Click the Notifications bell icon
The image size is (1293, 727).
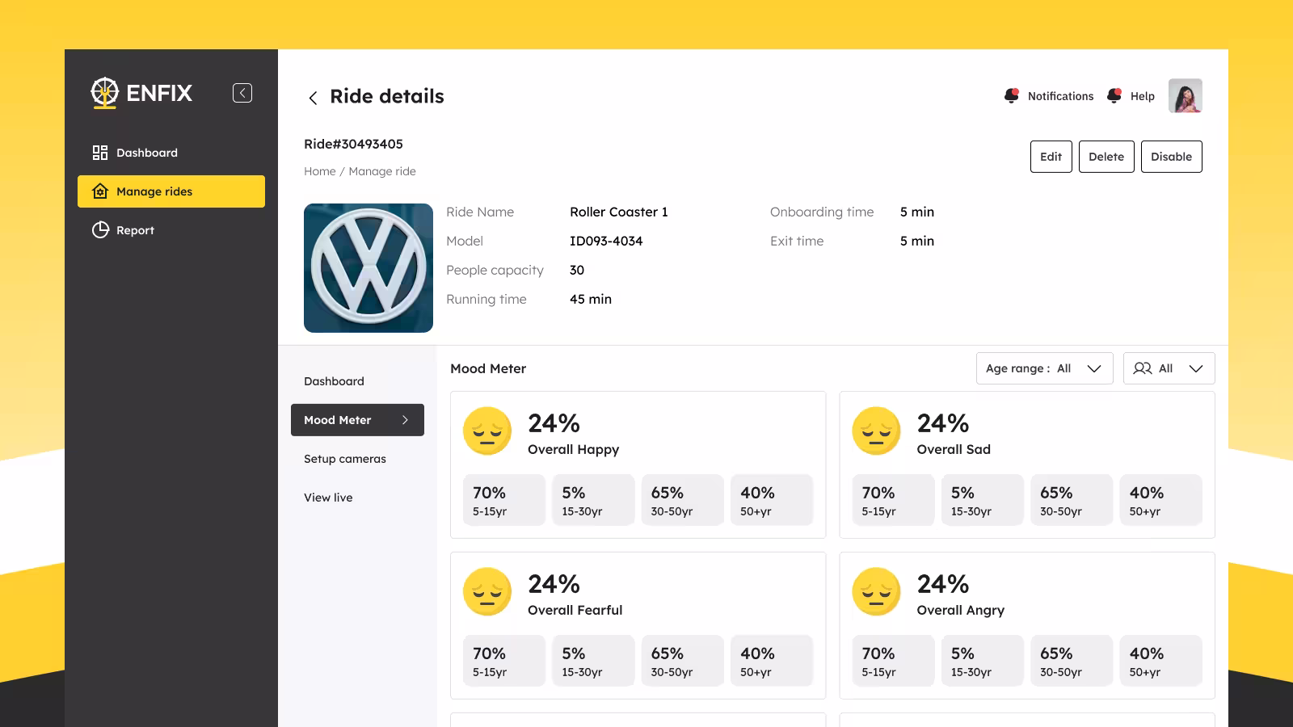tap(1012, 95)
